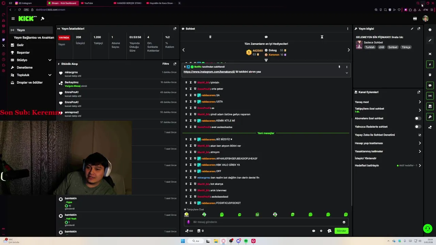Click the hourglass icon in chat header
Screen dimensions: 436x245
coord(322,37)
